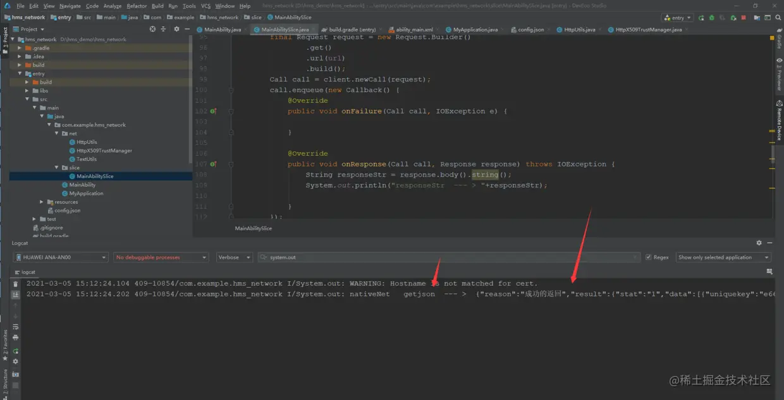This screenshot has width=784, height=400.
Task: Collapse all in Project panel
Action: [x=163, y=29]
